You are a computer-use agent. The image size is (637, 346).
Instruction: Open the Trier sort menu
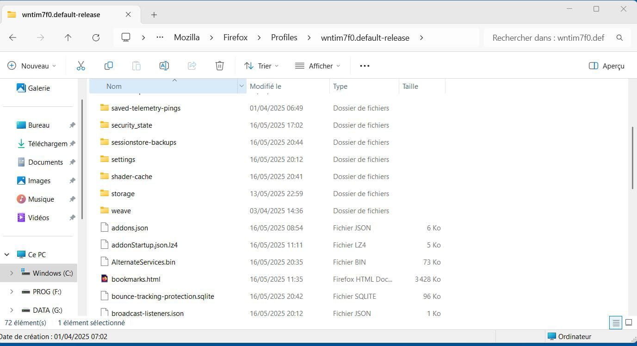(x=262, y=66)
